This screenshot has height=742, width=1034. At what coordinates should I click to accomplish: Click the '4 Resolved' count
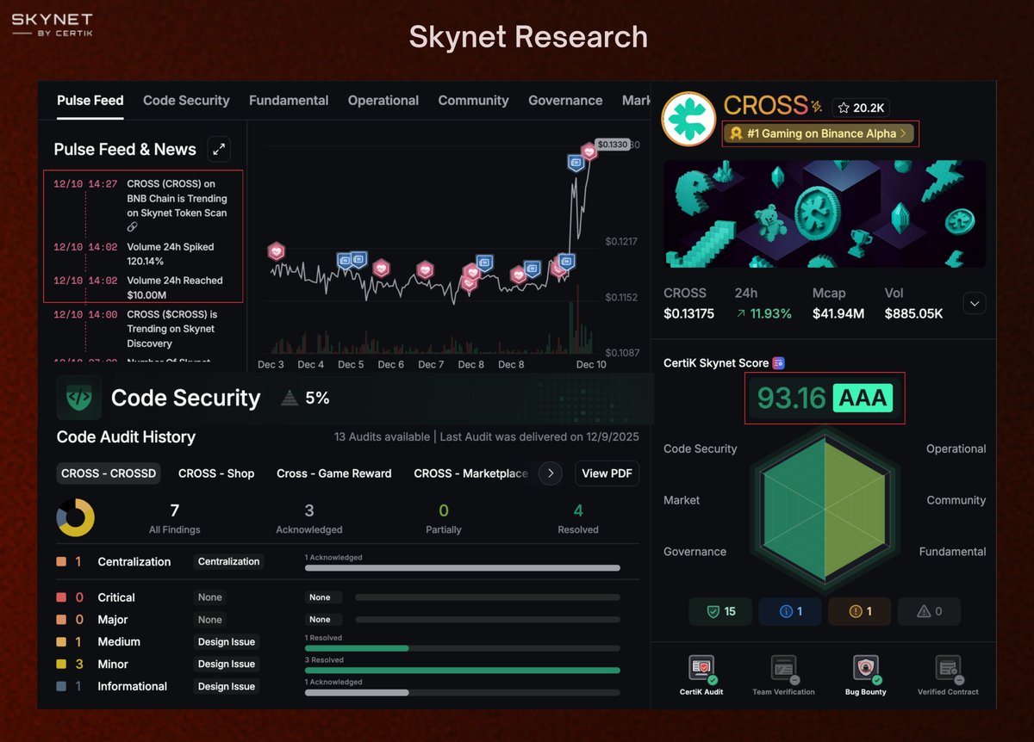(578, 518)
